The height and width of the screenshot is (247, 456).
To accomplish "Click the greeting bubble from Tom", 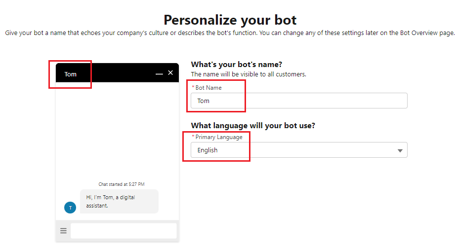I will [x=119, y=201].
